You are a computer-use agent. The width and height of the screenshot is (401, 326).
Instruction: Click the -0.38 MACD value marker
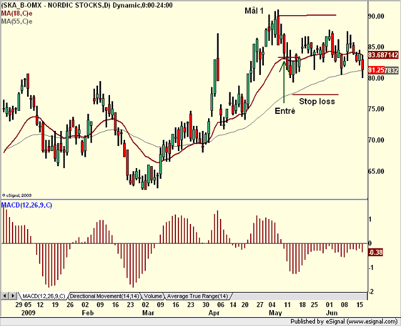[375, 252]
